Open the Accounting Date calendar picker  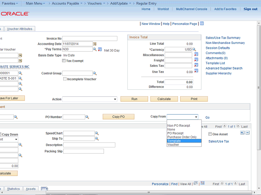tap(95, 44)
